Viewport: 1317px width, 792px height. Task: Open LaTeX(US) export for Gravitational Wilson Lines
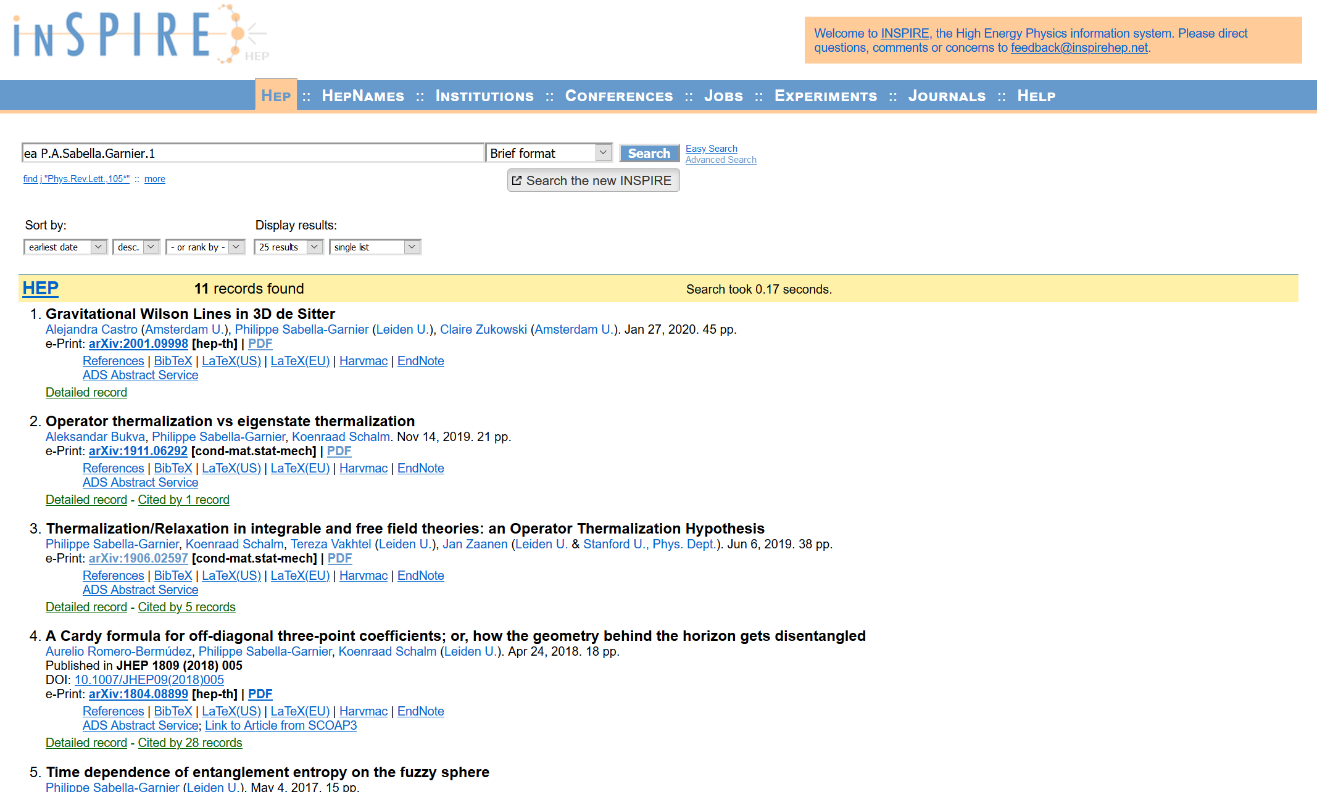(x=231, y=361)
